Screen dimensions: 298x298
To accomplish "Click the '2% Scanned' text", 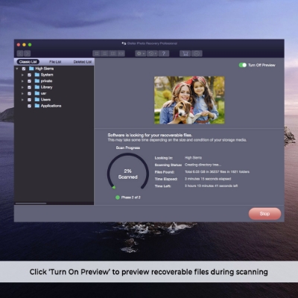I will [x=128, y=174].
